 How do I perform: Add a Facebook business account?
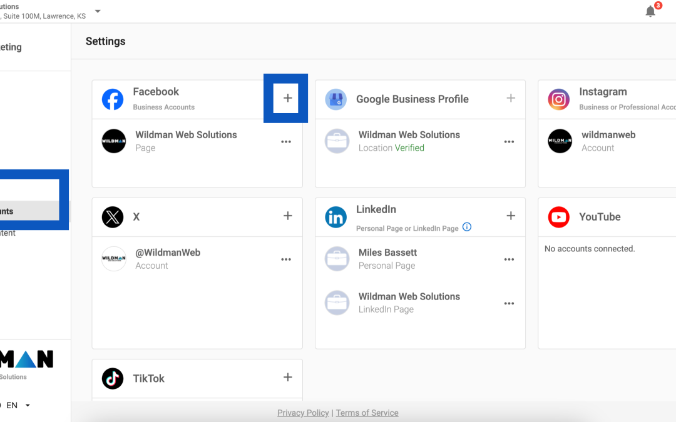pos(287,98)
